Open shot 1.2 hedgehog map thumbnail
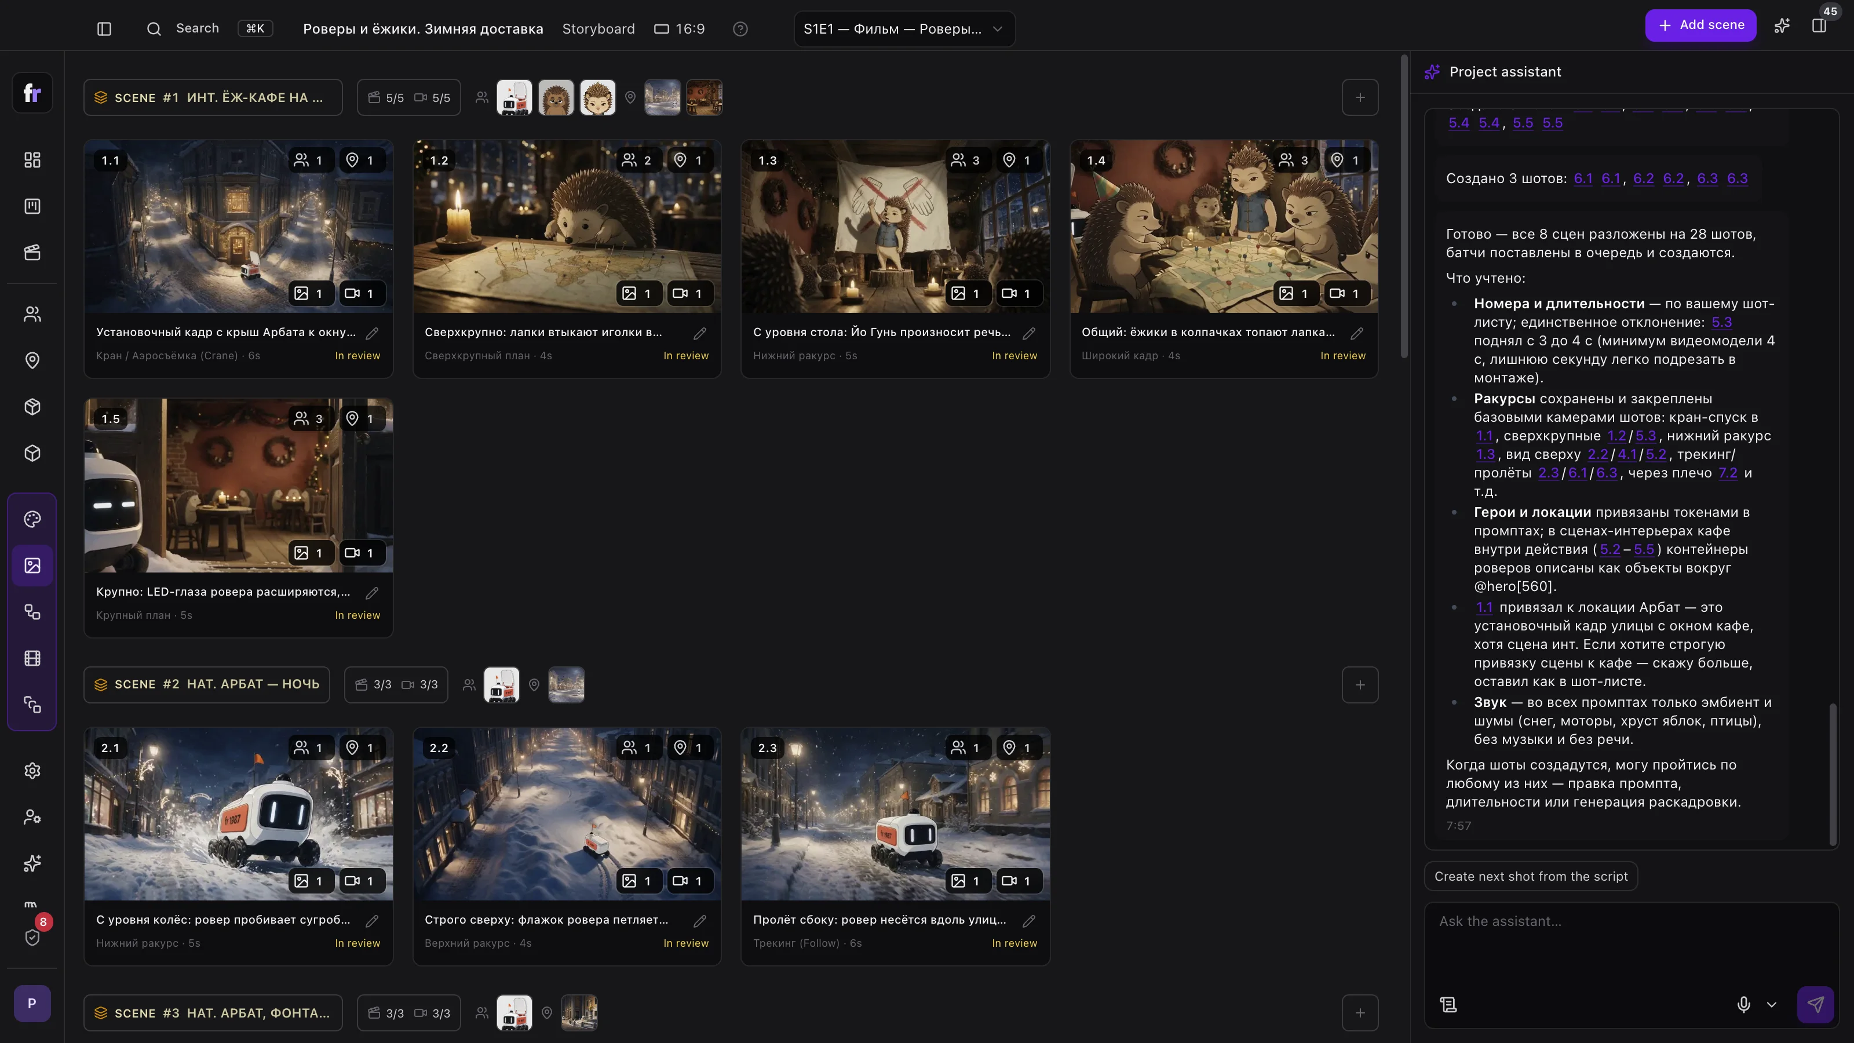This screenshot has height=1043, width=1854. (567, 226)
